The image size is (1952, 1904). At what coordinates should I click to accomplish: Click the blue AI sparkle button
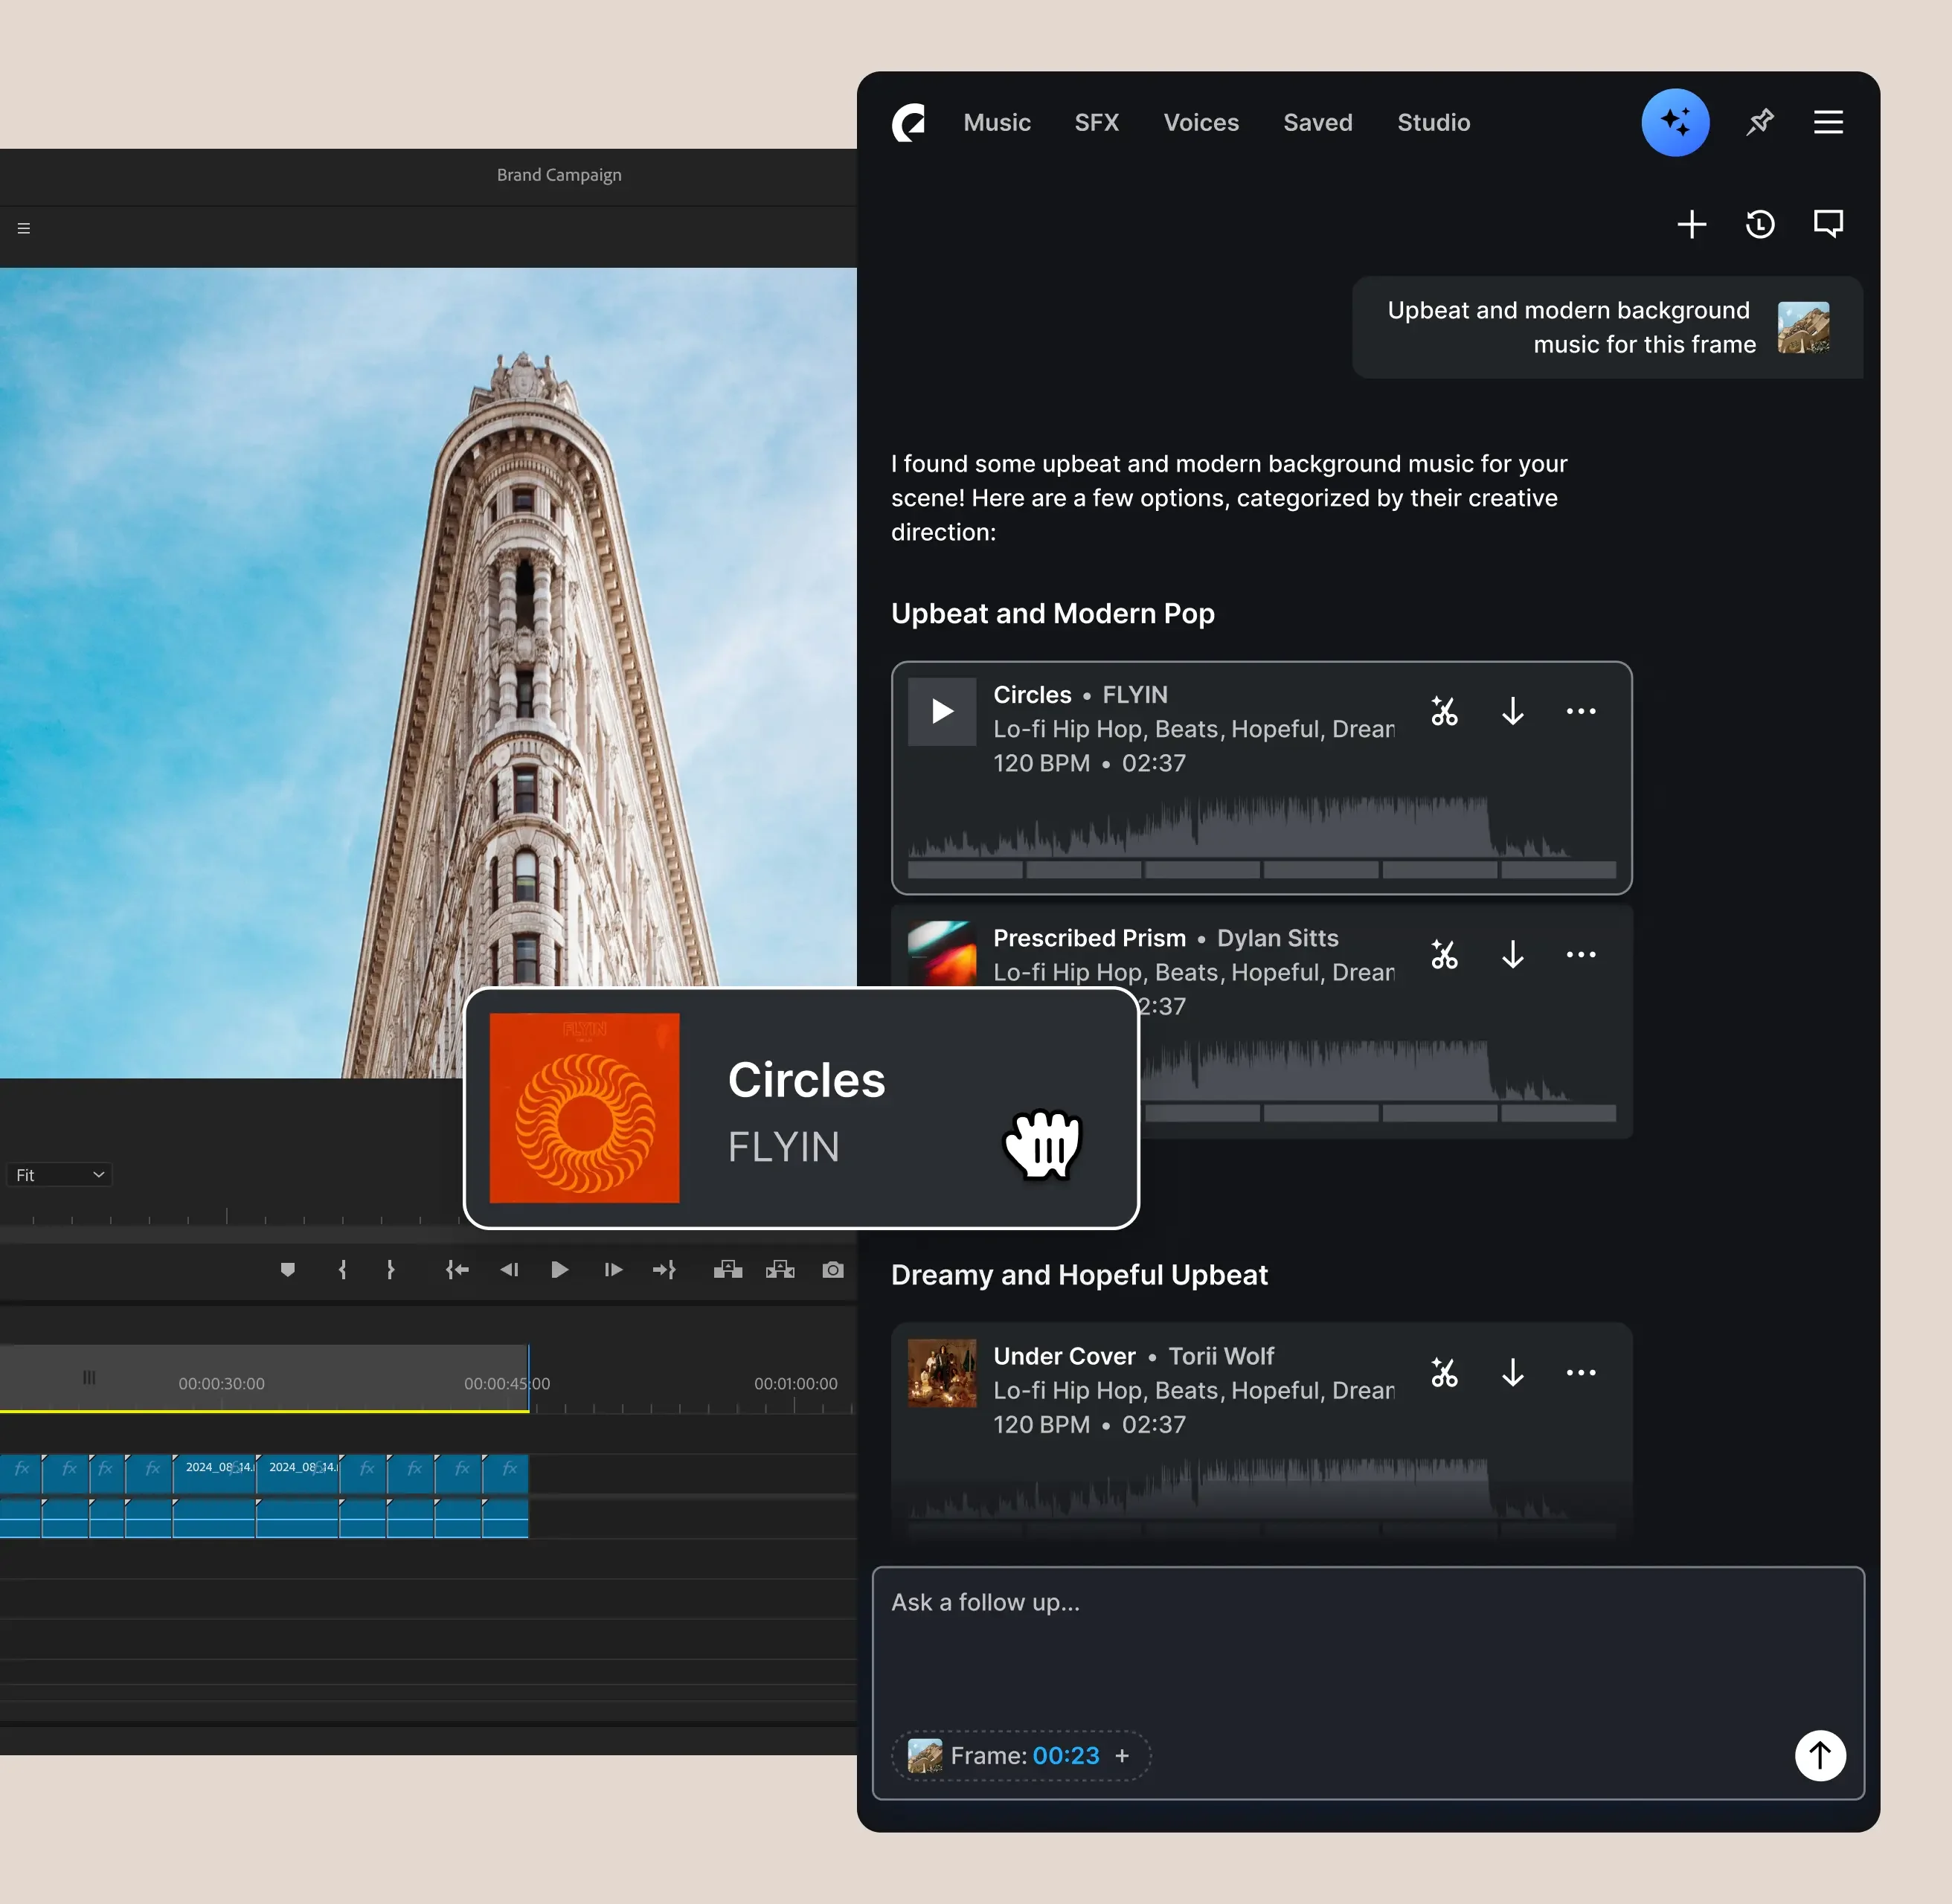1675,123
